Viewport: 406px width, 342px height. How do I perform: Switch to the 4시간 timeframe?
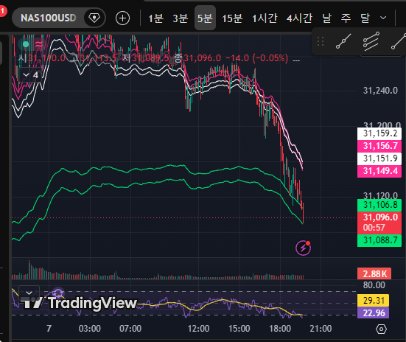(x=299, y=18)
